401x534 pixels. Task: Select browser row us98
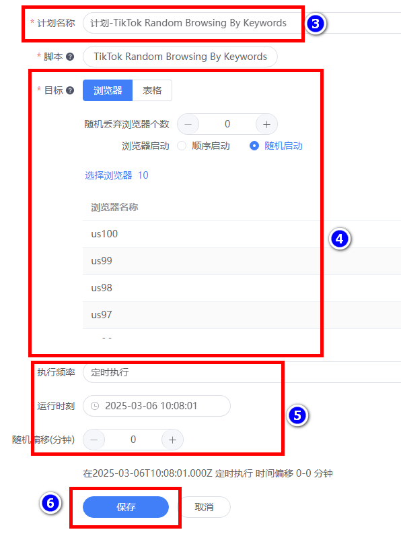point(242,288)
